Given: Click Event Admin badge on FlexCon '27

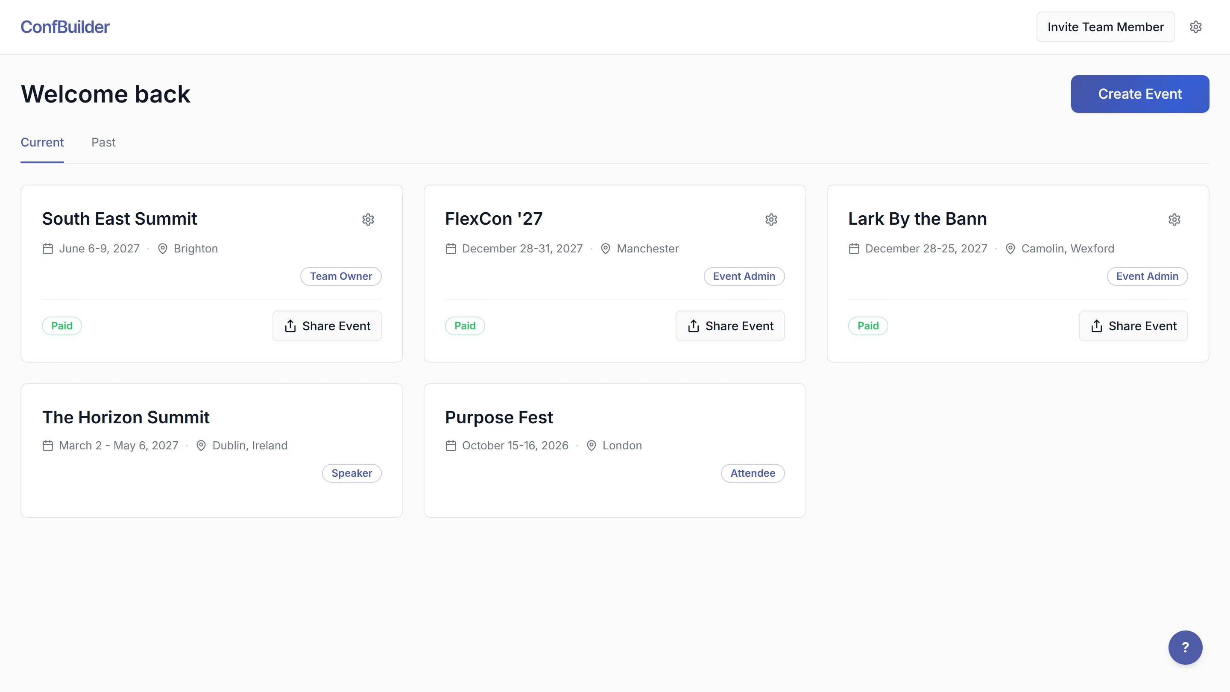Looking at the screenshot, I should pyautogui.click(x=744, y=276).
